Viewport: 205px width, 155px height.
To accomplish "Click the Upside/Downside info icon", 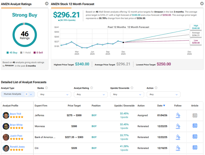I will (132, 88).
